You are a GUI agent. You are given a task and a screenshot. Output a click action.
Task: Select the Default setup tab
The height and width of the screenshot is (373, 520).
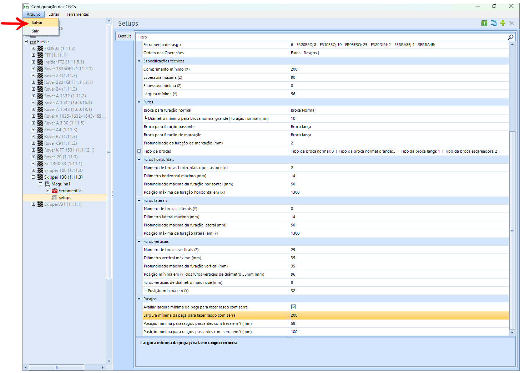(125, 36)
